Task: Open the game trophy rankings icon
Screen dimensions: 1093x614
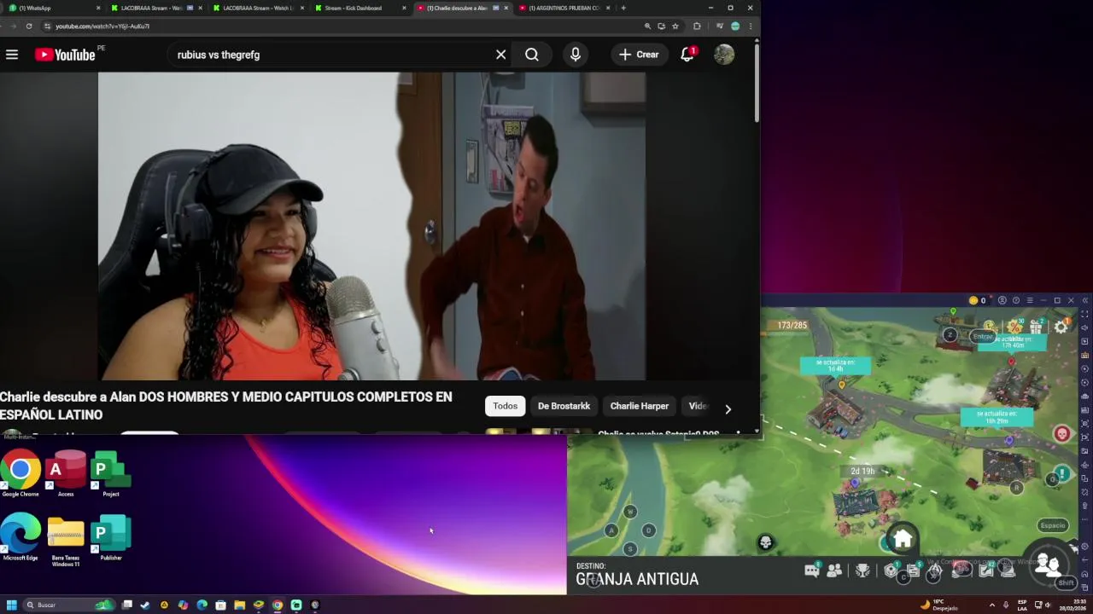Action: 862,571
